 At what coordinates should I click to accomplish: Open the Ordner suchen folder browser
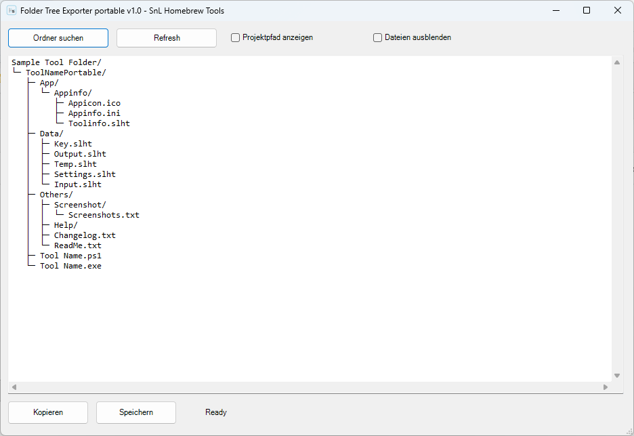(x=58, y=38)
